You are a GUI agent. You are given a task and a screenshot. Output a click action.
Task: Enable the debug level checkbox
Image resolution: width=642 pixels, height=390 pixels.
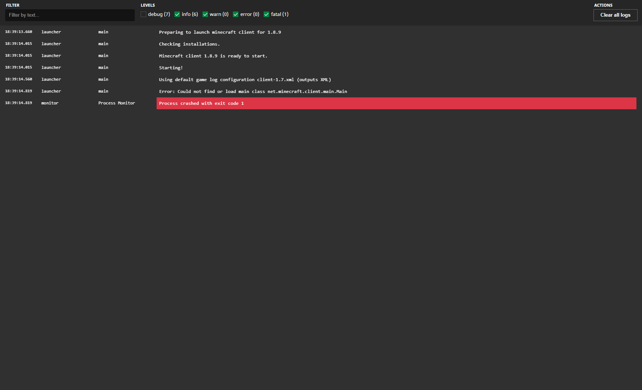143,14
